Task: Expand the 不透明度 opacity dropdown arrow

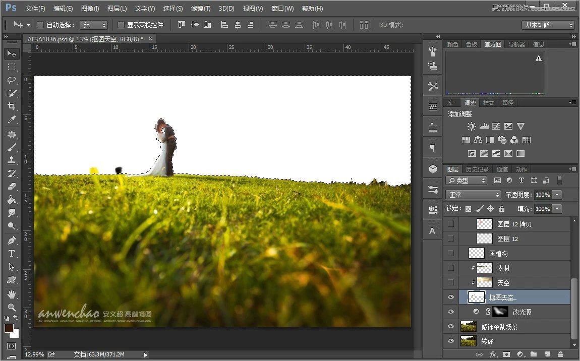Action: click(557, 195)
